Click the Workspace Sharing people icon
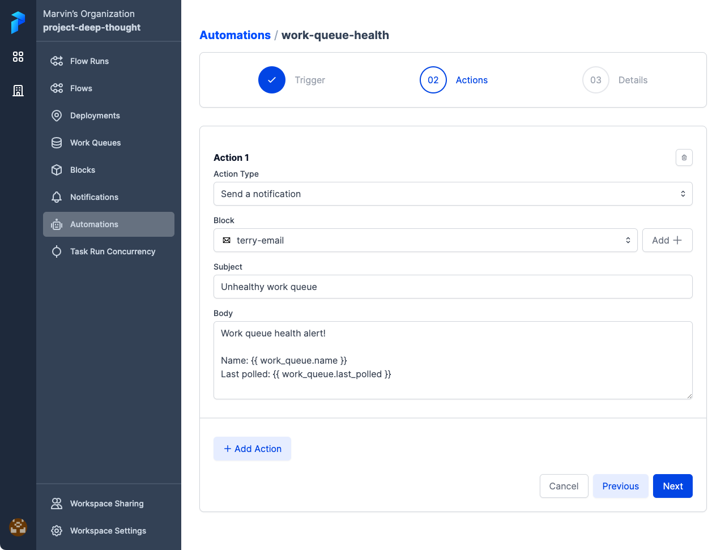 coord(57,504)
